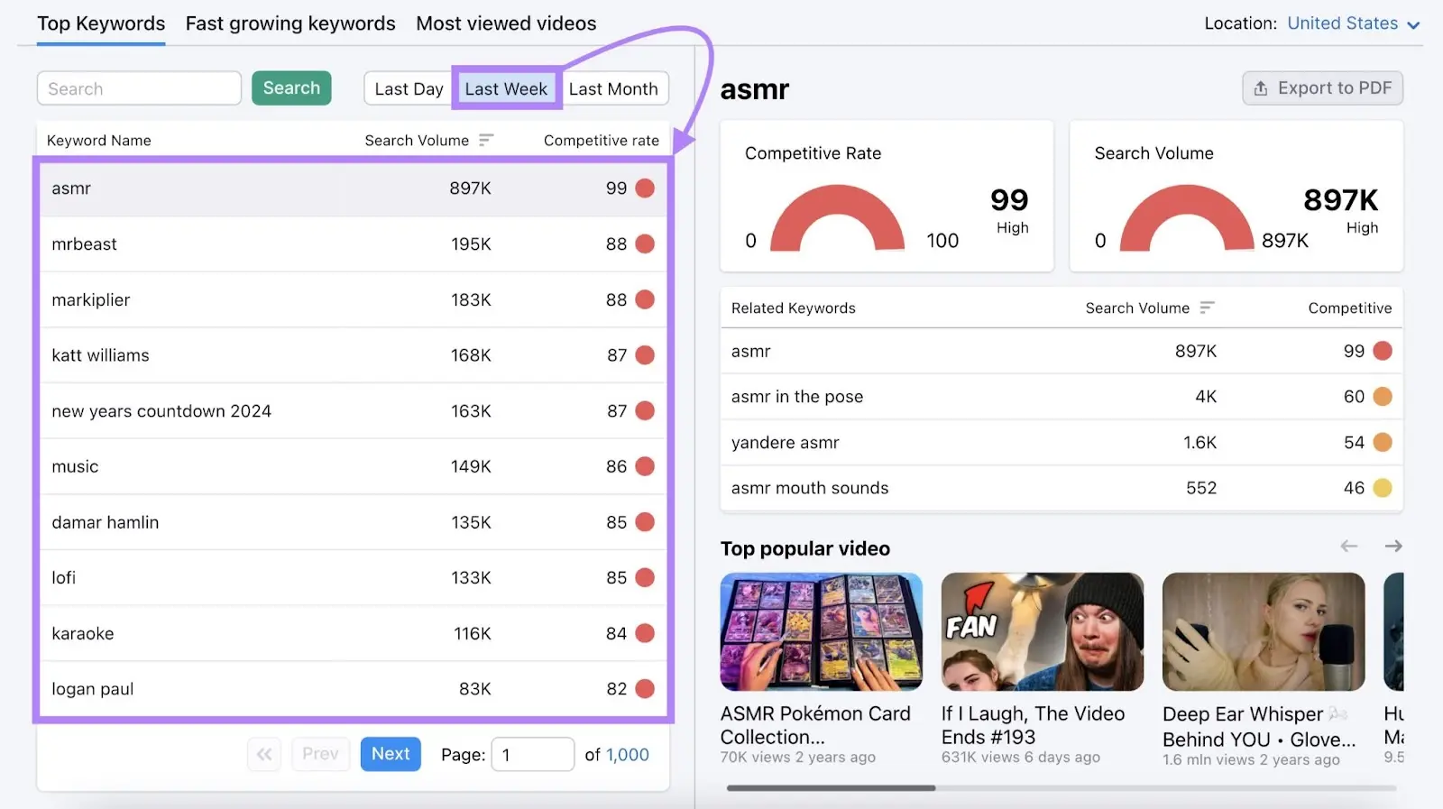Open Deep Ear Whisper video thumbnail
1443x809 pixels.
1264,631
